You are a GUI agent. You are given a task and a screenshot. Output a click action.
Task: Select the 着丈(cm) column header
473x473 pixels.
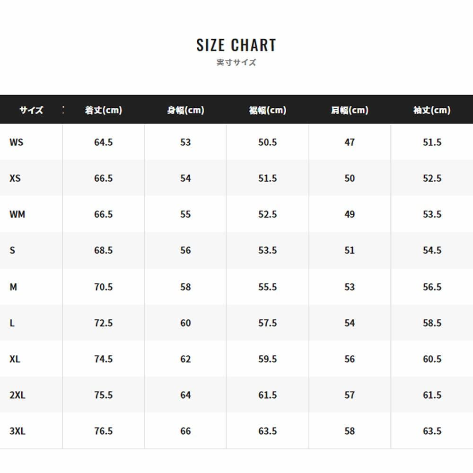(103, 110)
